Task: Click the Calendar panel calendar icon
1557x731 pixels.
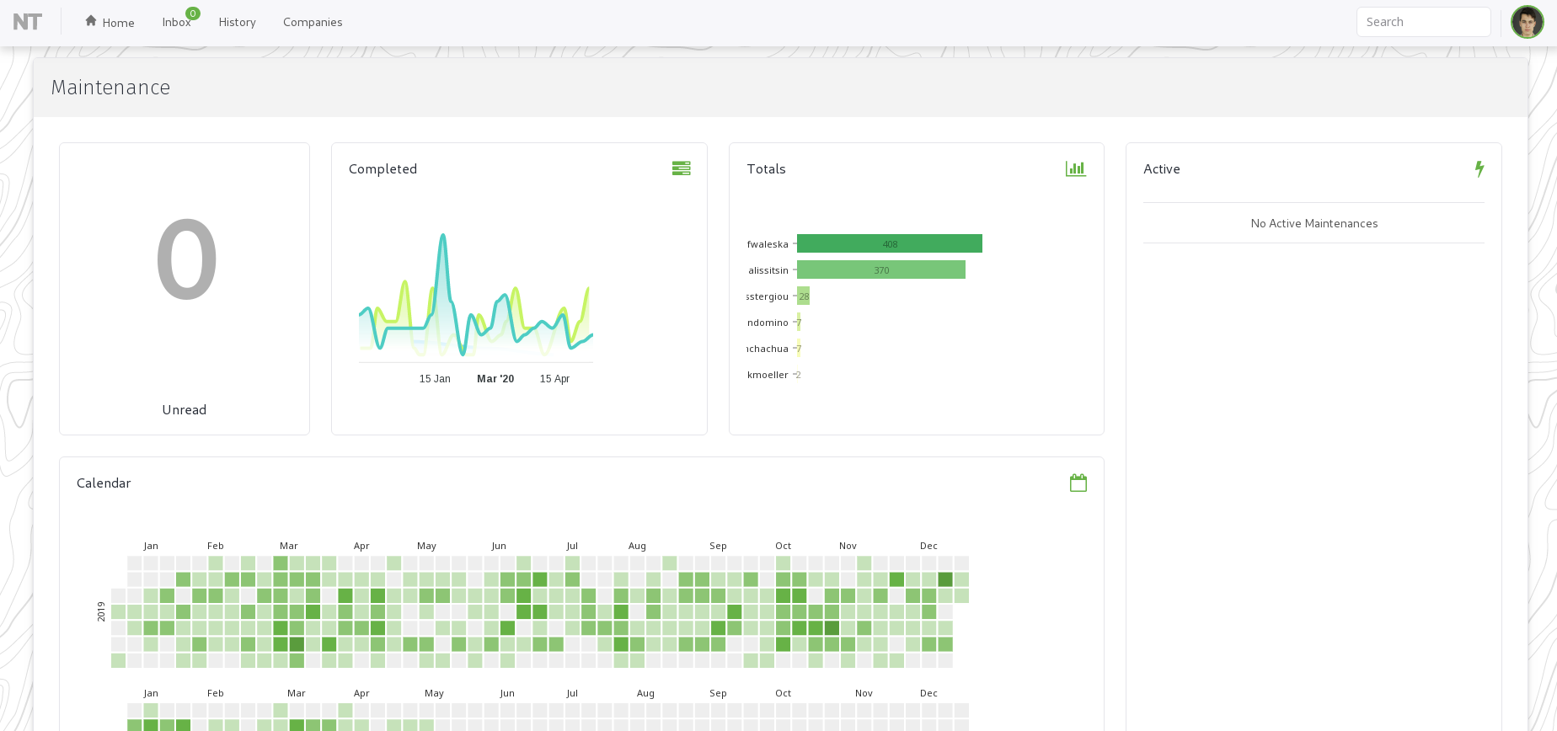Action: 1078,483
